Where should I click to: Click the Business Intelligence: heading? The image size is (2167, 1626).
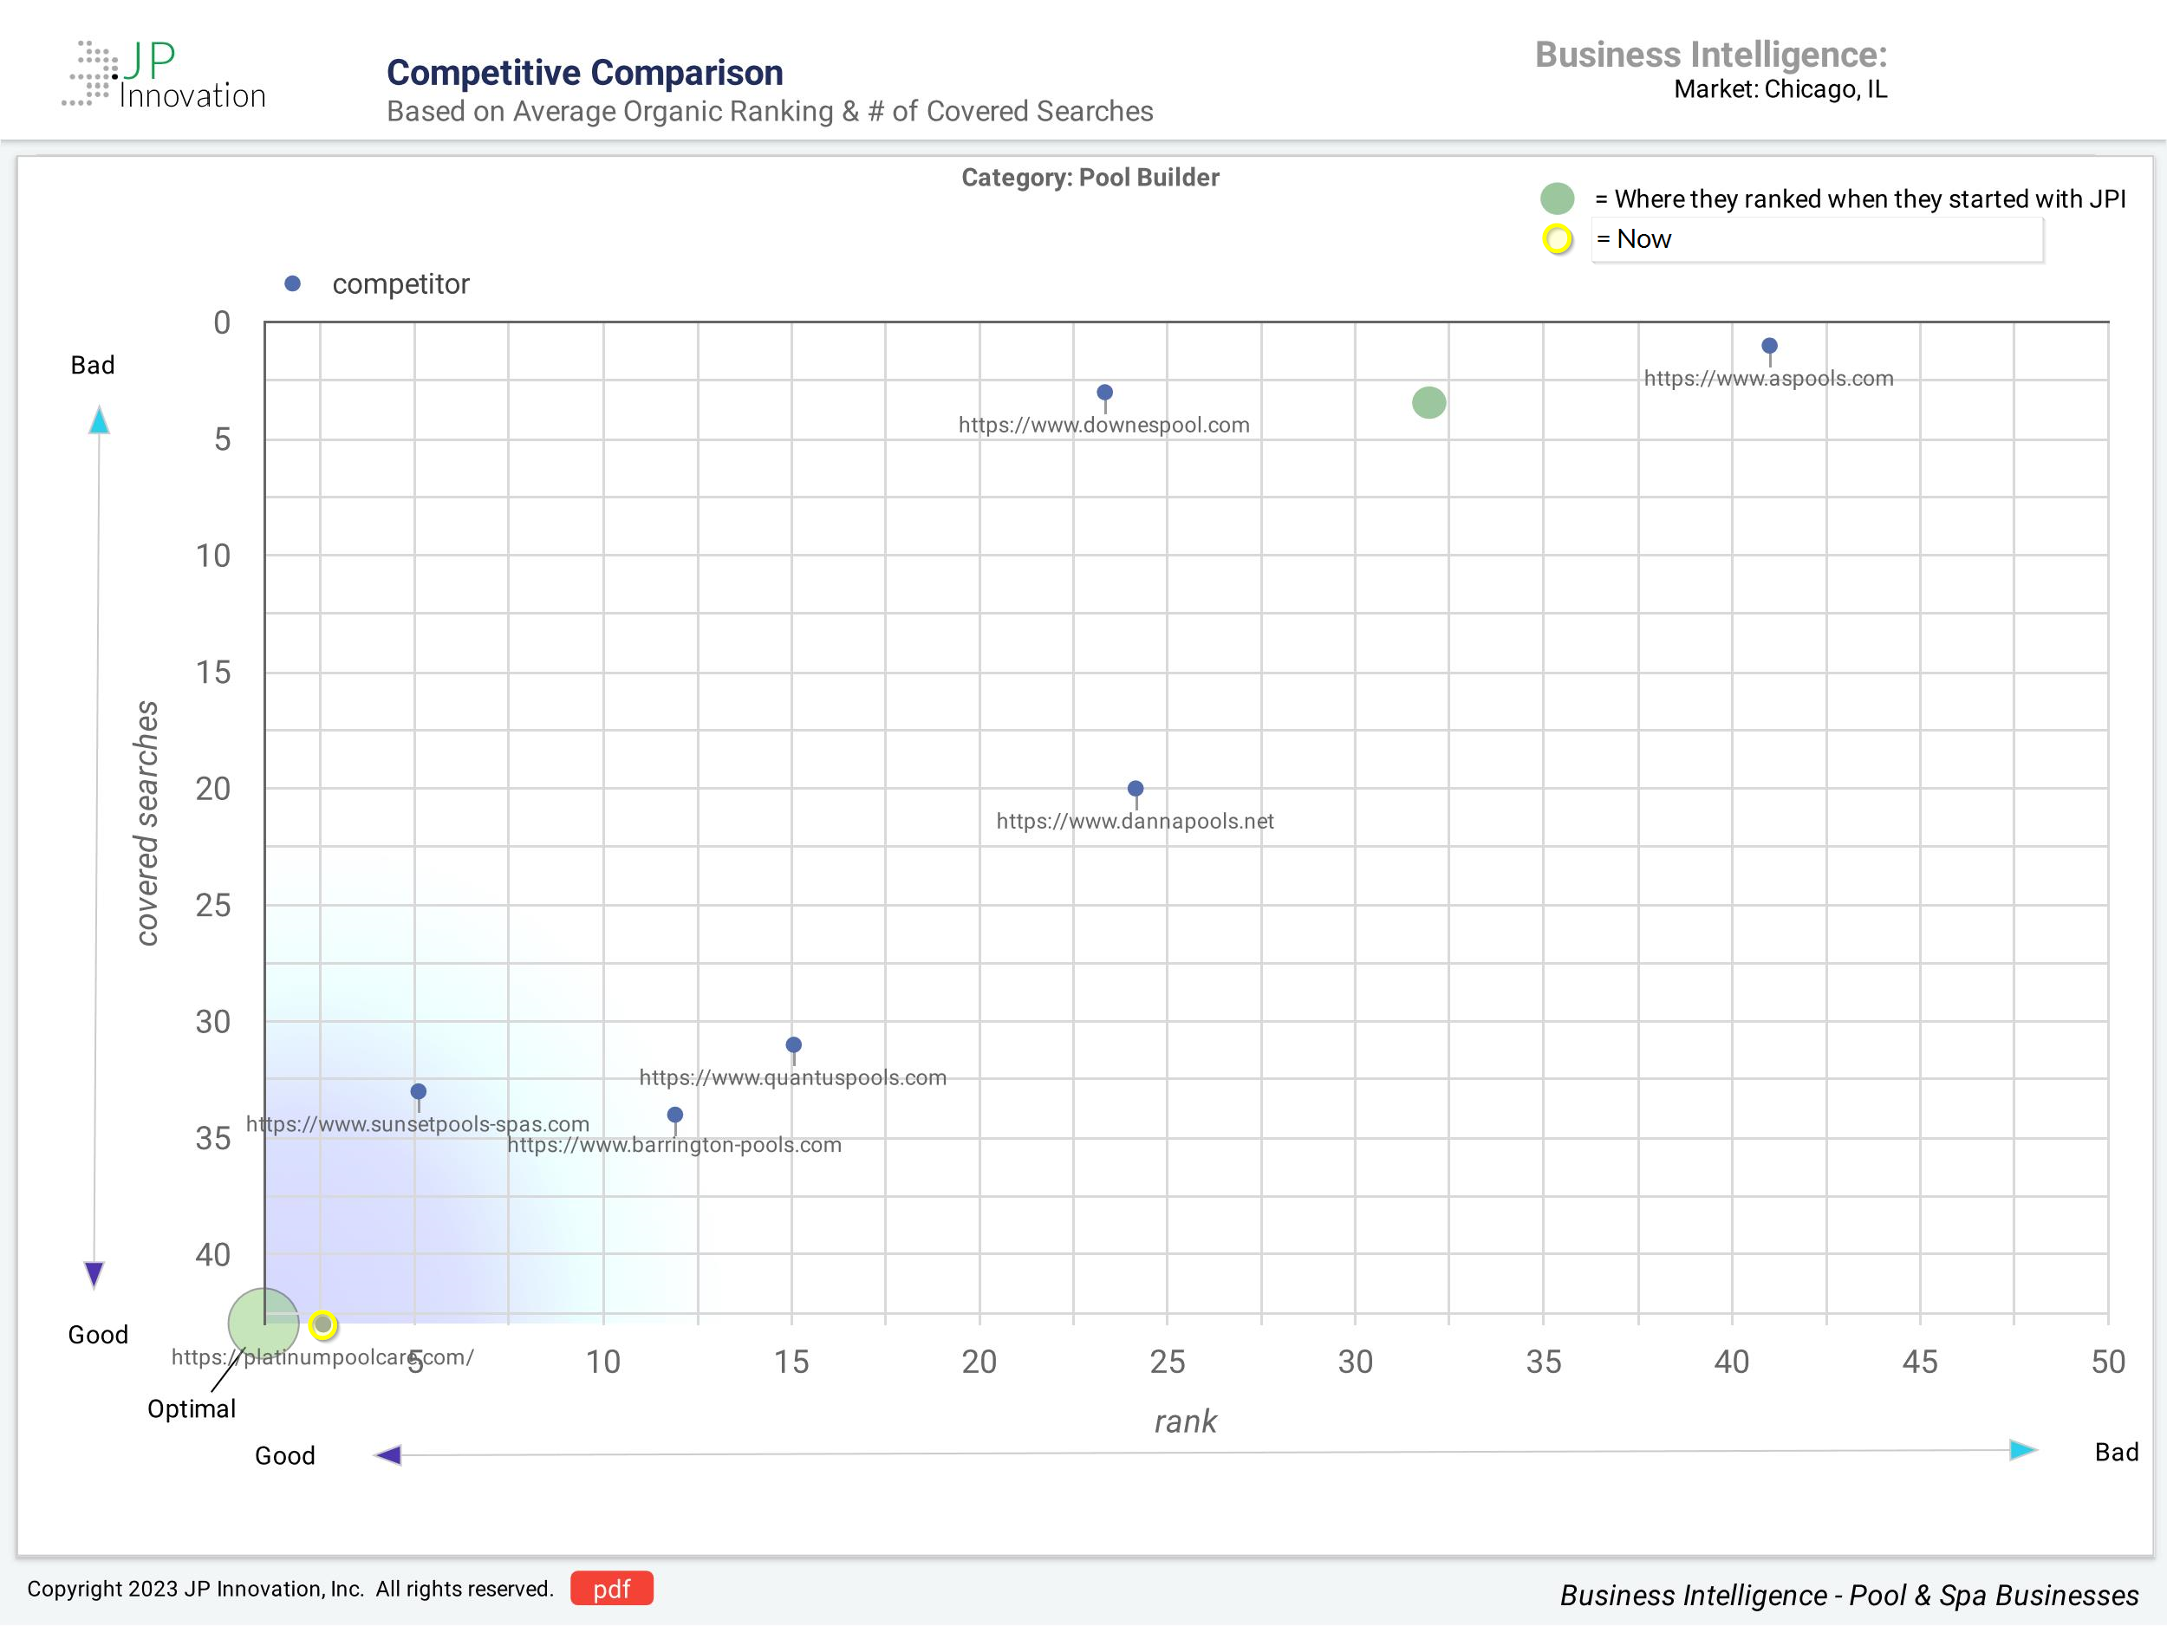tap(1710, 54)
